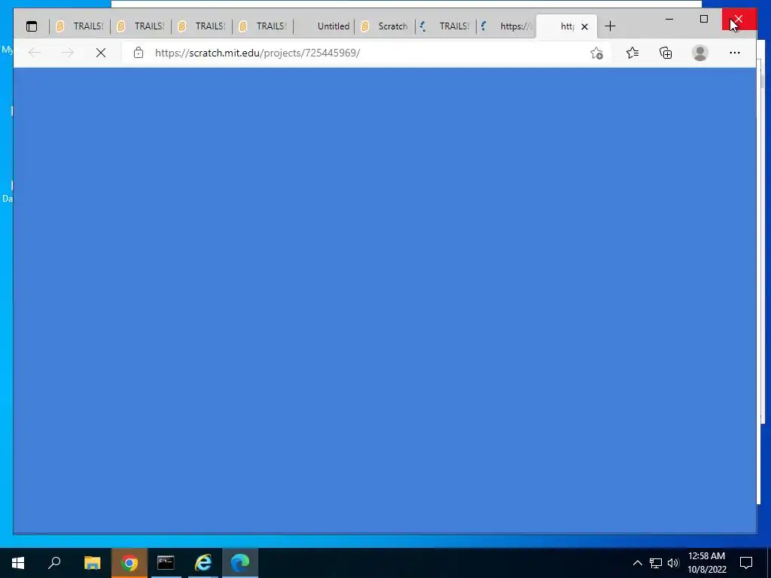Click the scratch.mit.edu address bar
Screen dimensions: 771x578
click(354, 53)
